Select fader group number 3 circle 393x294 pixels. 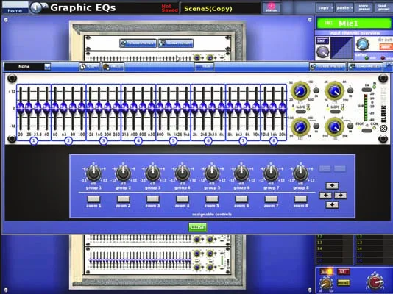(x=103, y=141)
